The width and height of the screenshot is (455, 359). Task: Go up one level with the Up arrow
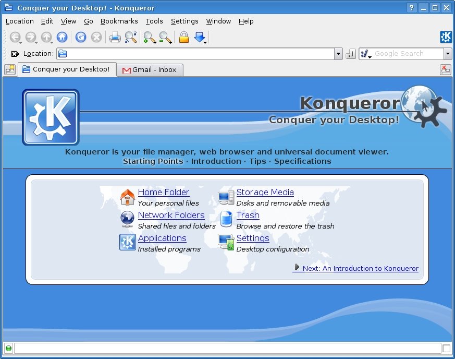coord(46,37)
